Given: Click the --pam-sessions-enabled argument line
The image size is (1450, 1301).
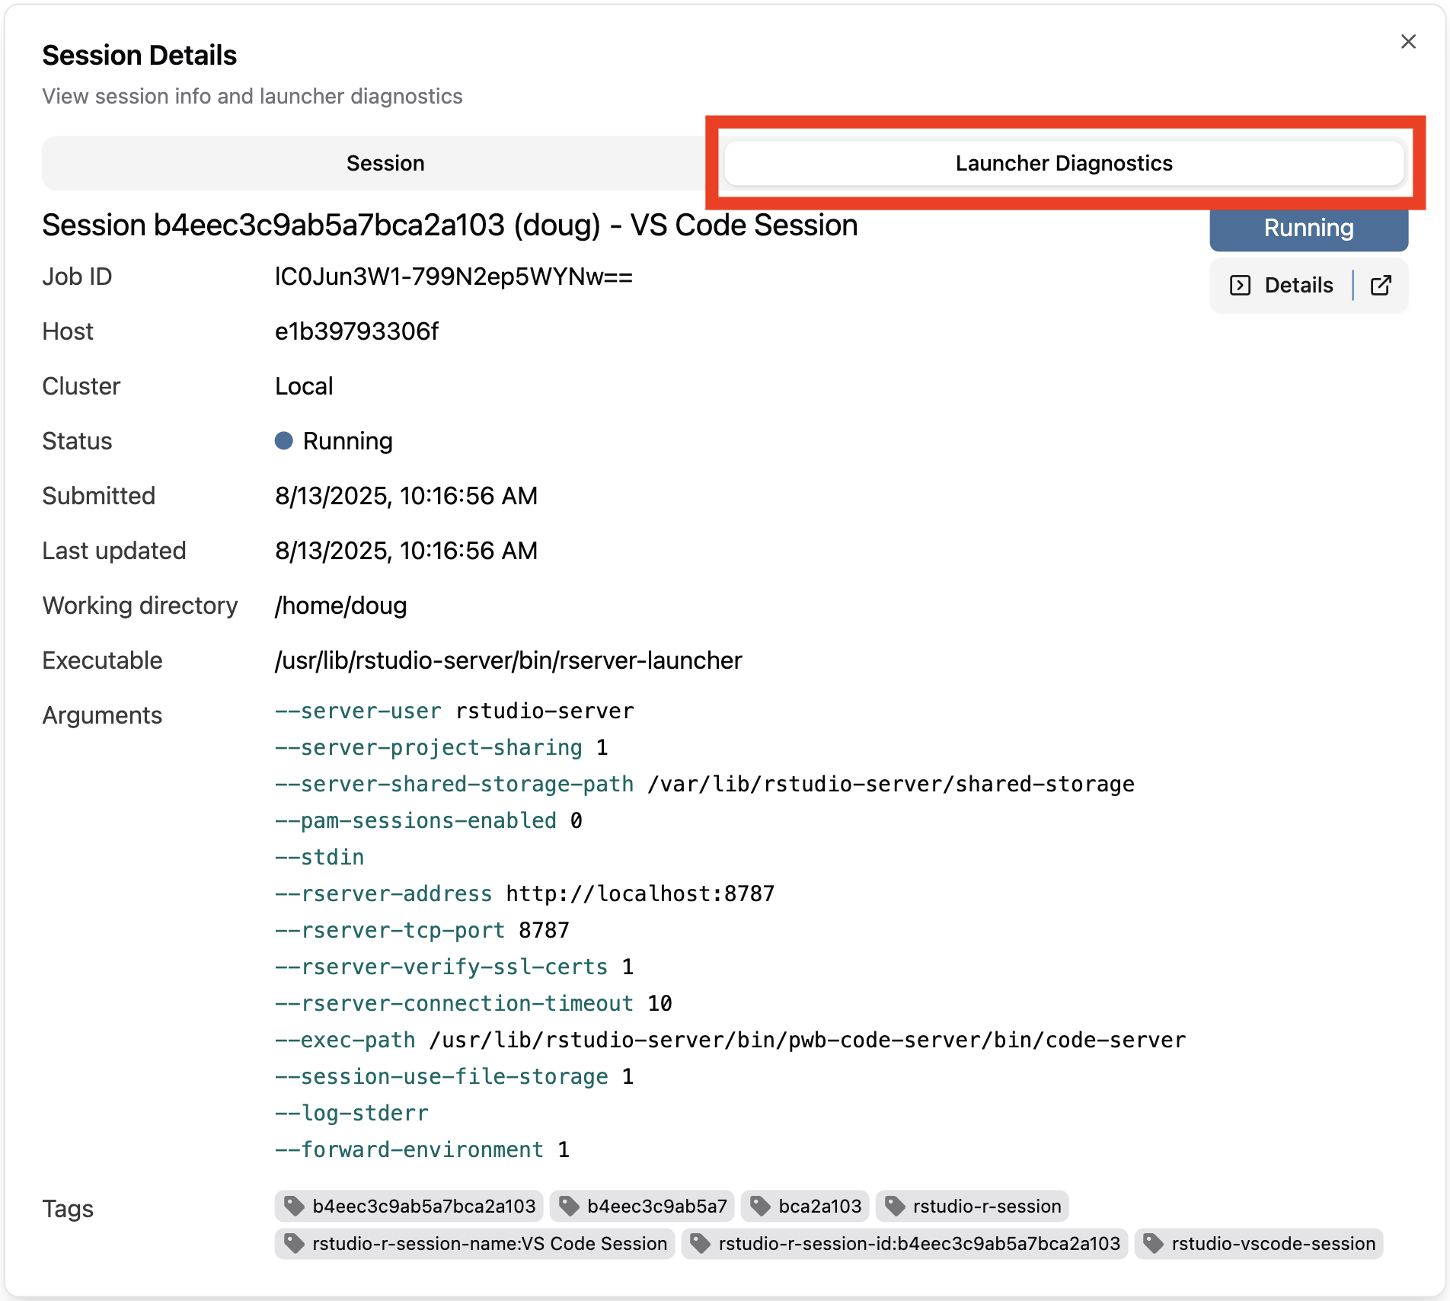Looking at the screenshot, I should (429, 820).
